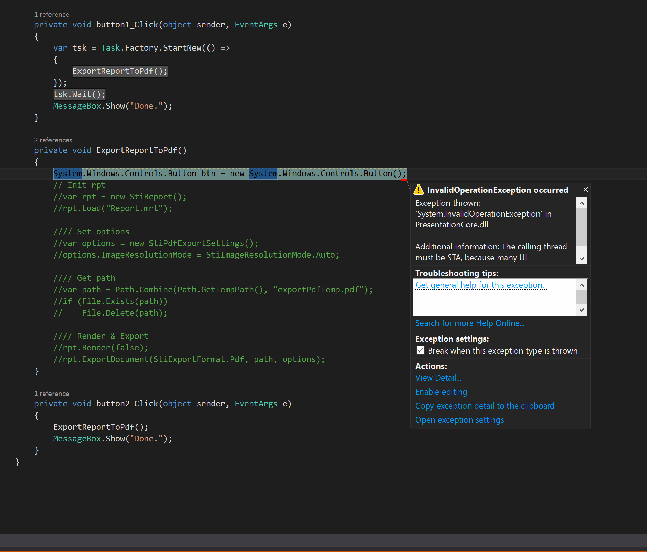
Task: Open the View Detail... action
Action: pos(438,378)
